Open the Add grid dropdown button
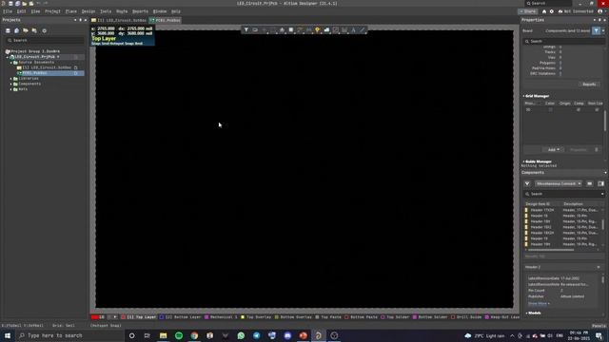This screenshot has height=342, width=609. pos(553,150)
